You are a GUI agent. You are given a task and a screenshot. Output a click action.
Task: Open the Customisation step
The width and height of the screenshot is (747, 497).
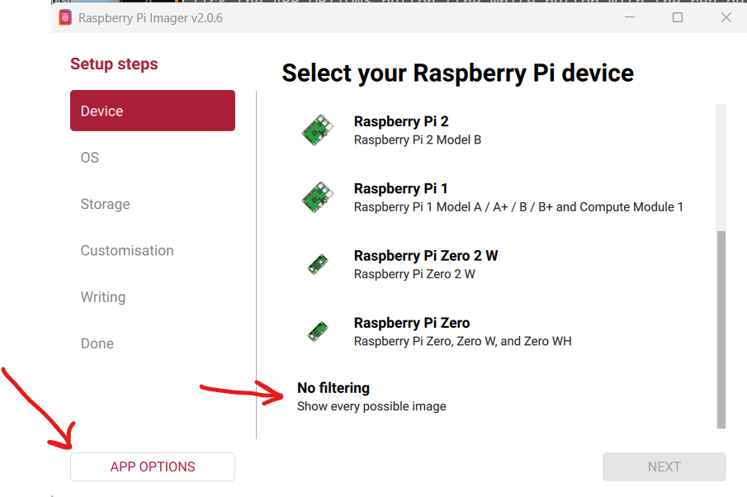(127, 250)
